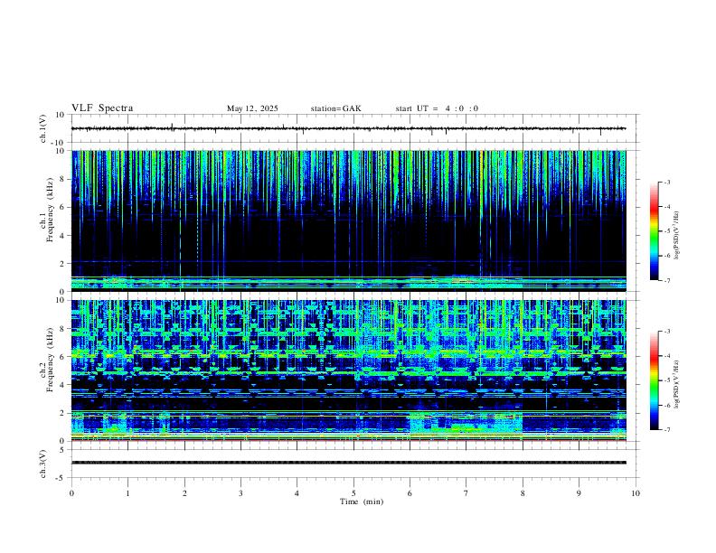This screenshot has height=553, width=716.
Task: Click the "-5" label on lower color bar
Action: pyautogui.click(x=666, y=380)
